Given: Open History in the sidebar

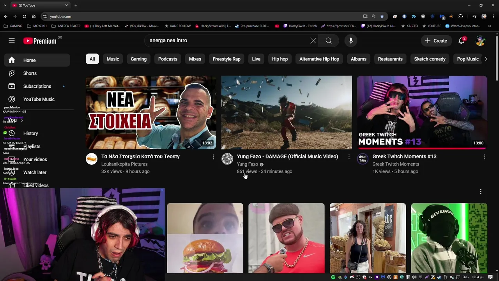Looking at the screenshot, I should click(37, 133).
